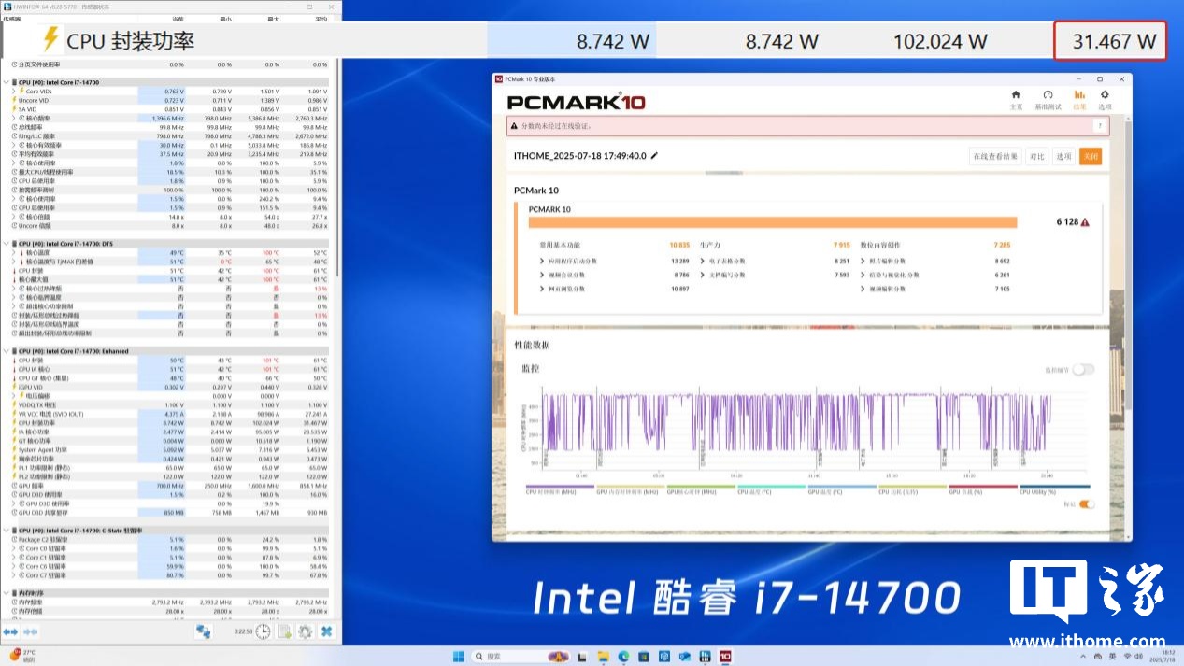Click the HWiNFO clock reset icon
This screenshot has height=666, width=1184.
click(264, 632)
